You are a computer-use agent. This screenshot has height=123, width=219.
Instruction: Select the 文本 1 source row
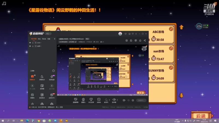42,43
